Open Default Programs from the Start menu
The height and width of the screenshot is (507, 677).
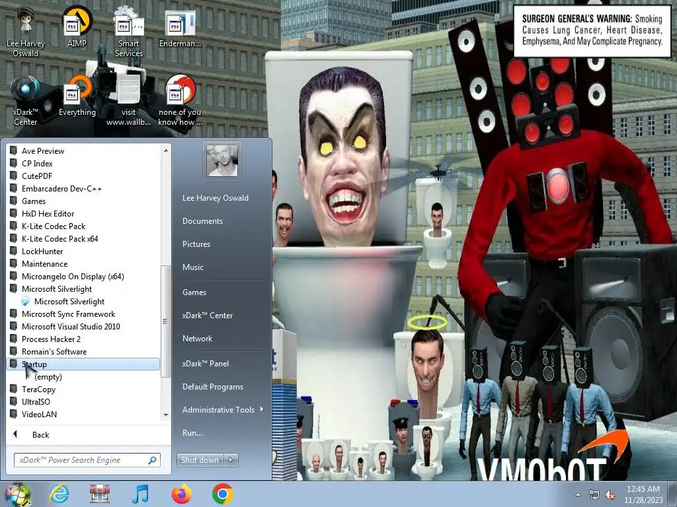(213, 387)
